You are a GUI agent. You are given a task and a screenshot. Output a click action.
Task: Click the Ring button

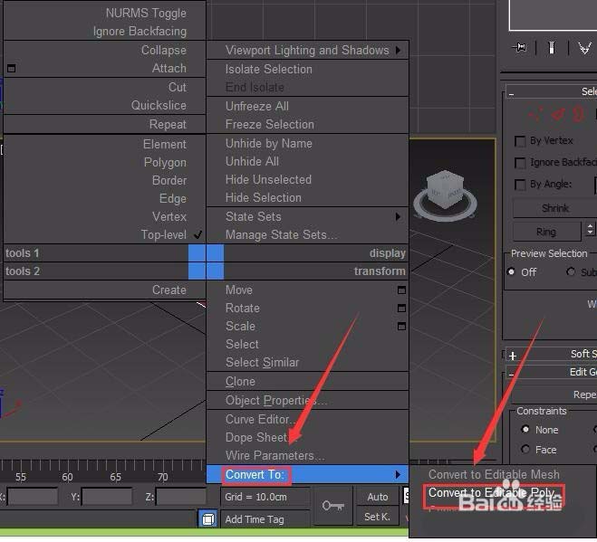tap(546, 232)
